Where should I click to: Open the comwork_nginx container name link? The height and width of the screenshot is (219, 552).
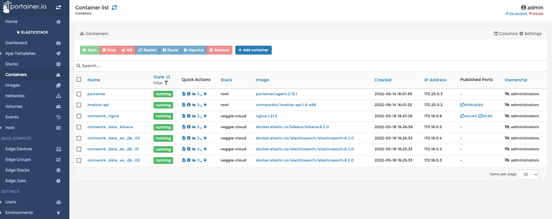point(103,116)
